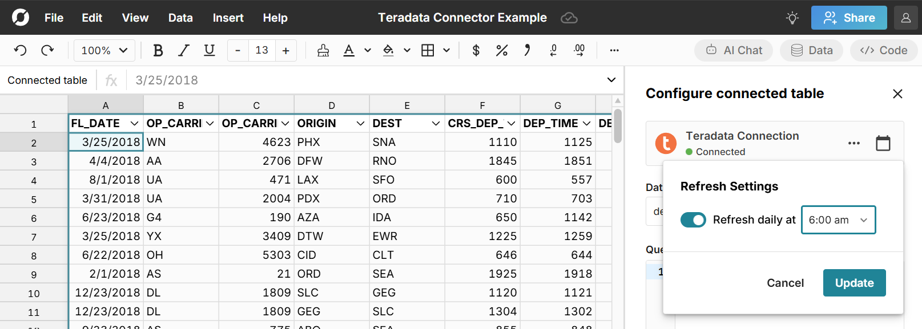
Task: Open the Help menu
Action: pyautogui.click(x=275, y=18)
